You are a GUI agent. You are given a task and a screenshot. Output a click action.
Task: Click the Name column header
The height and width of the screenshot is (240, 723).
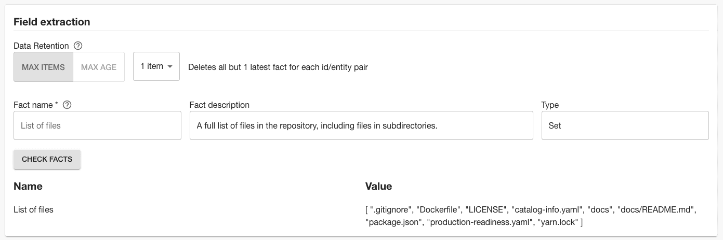click(28, 186)
